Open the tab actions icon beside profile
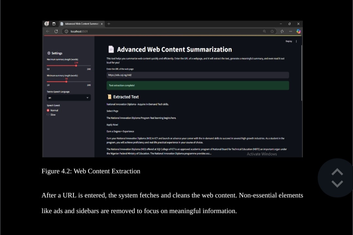 pyautogui.click(x=54, y=24)
